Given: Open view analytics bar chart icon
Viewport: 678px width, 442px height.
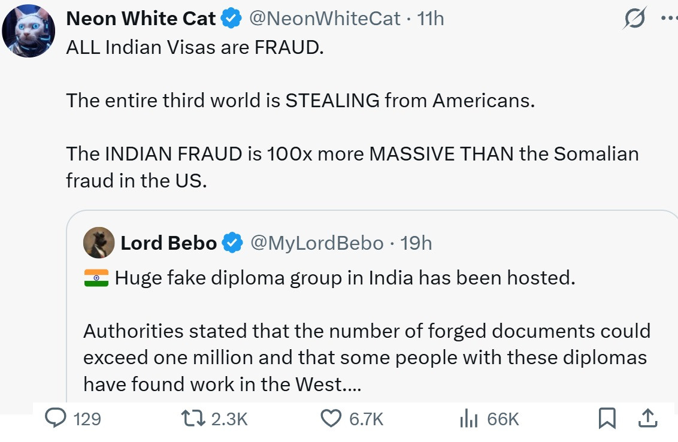Looking at the screenshot, I should [x=469, y=419].
